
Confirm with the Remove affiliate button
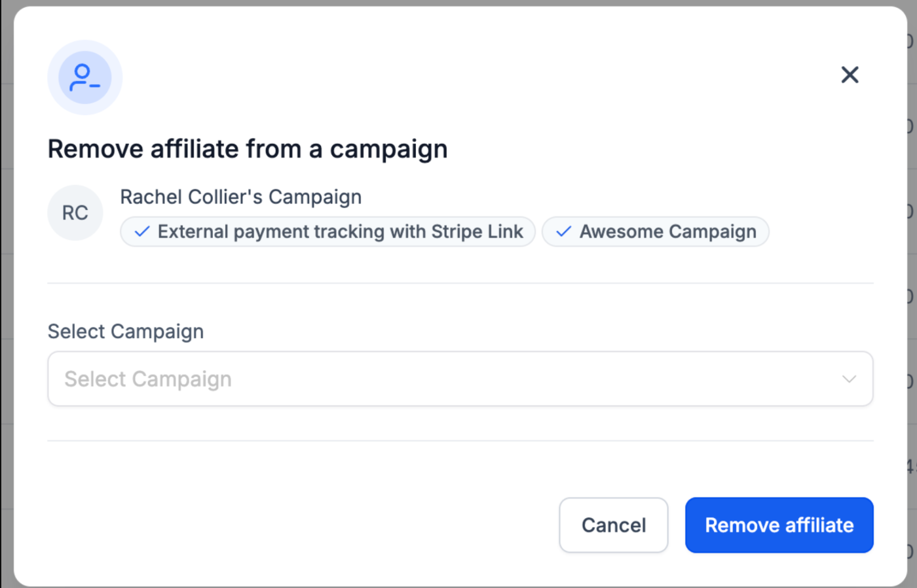[x=779, y=525]
